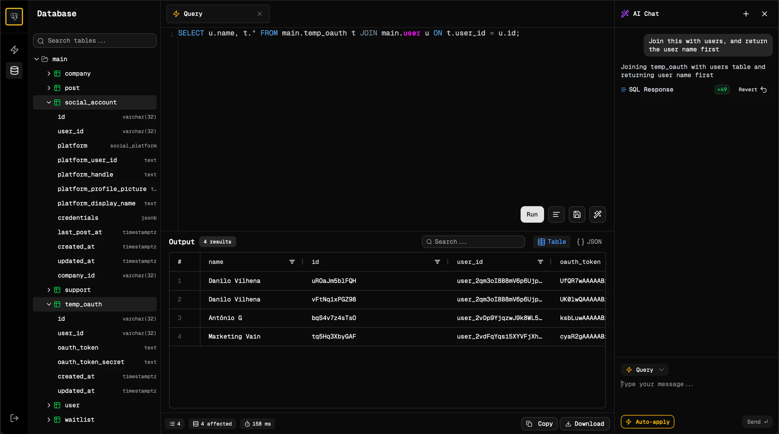Toggle the Auto-apply option
This screenshot has height=434, width=779.
[x=647, y=422]
